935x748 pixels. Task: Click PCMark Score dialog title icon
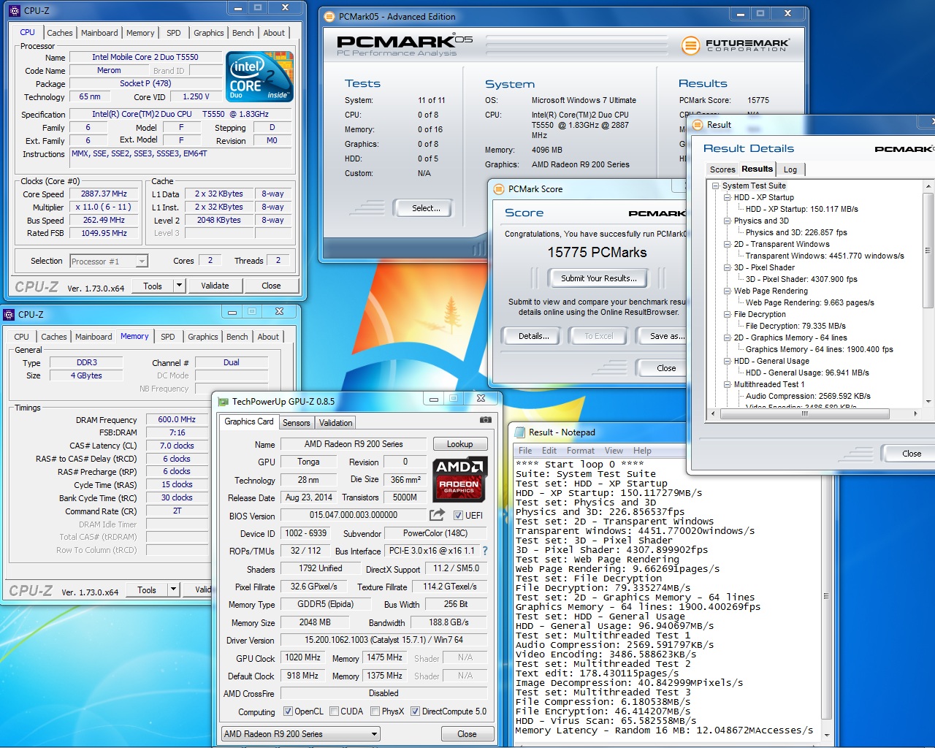[x=500, y=188]
